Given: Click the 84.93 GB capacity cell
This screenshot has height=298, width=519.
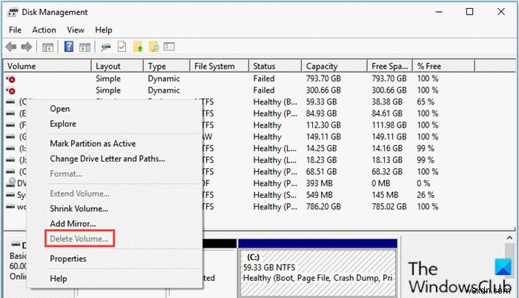Looking at the screenshot, I should tap(321, 113).
